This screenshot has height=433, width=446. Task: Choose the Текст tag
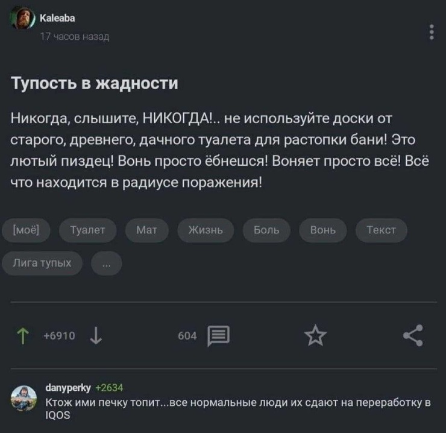(x=381, y=230)
